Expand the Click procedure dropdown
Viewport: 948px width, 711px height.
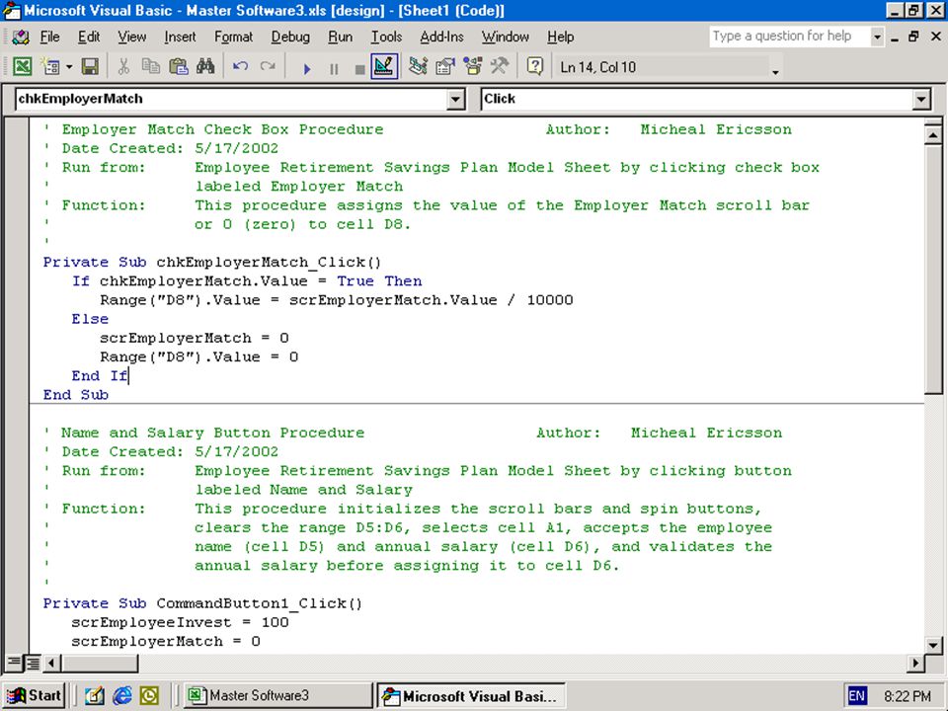(920, 99)
